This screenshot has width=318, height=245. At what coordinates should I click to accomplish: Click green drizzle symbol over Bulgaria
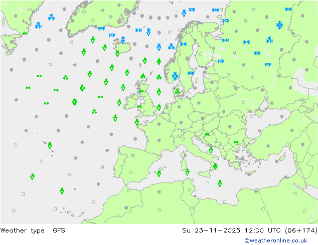click(236, 142)
